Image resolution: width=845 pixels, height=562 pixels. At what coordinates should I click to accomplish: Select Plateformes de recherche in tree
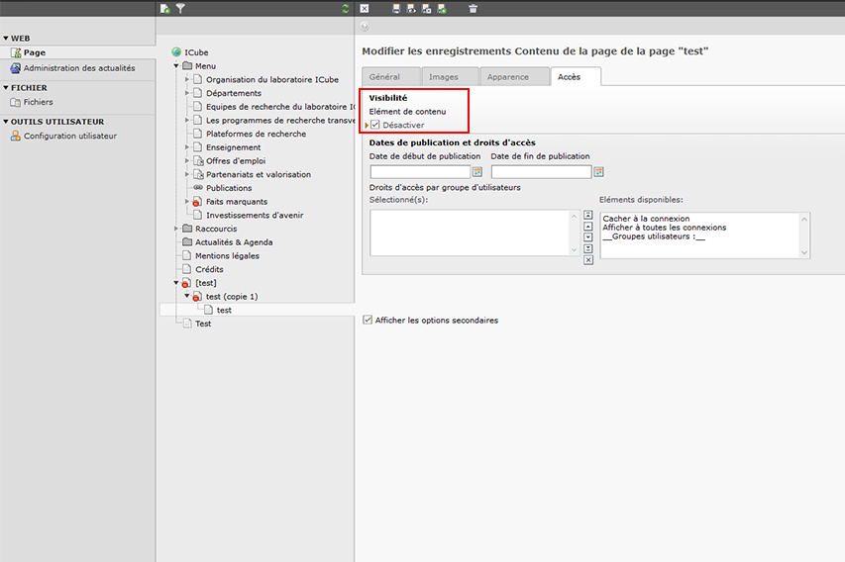[256, 134]
